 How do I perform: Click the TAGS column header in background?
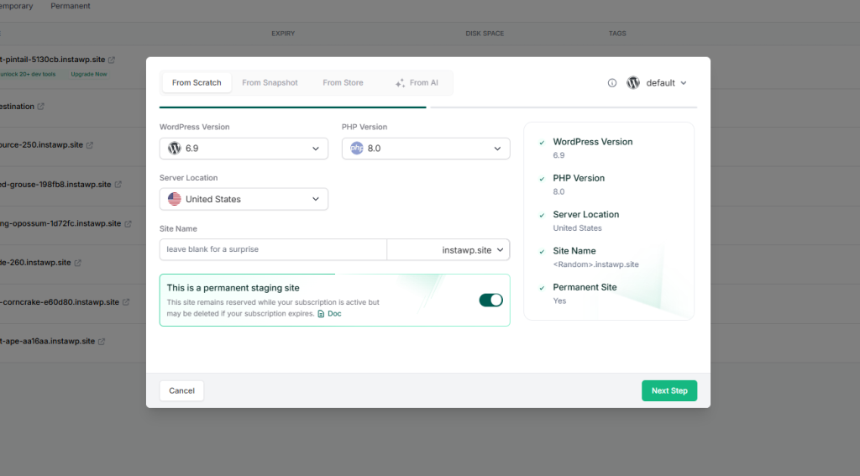coord(617,34)
